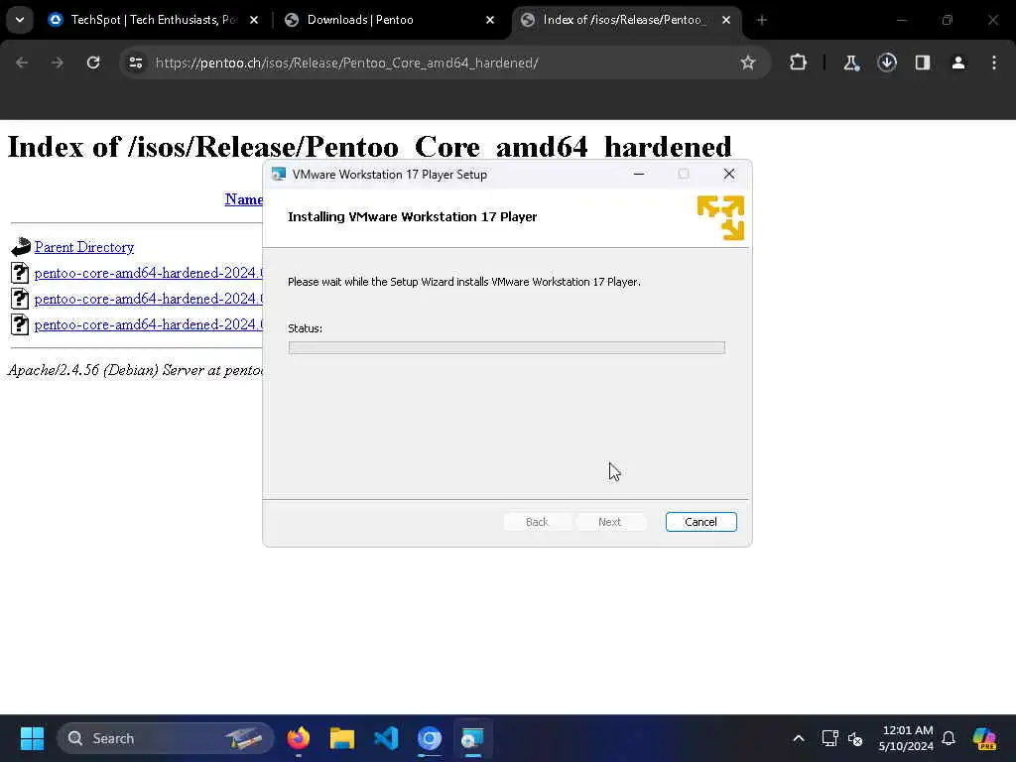
Task: Open the second pentoo-core-amd64-hardened file link
Action: 149,299
